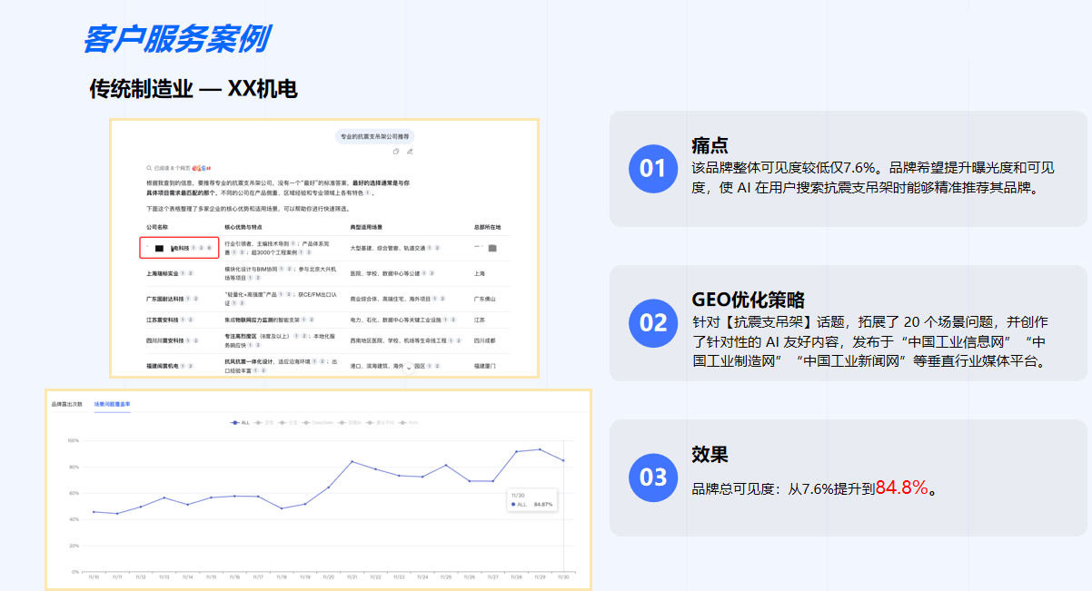
Task: Click the 福建闽震机电 company name
Action: pos(163,365)
